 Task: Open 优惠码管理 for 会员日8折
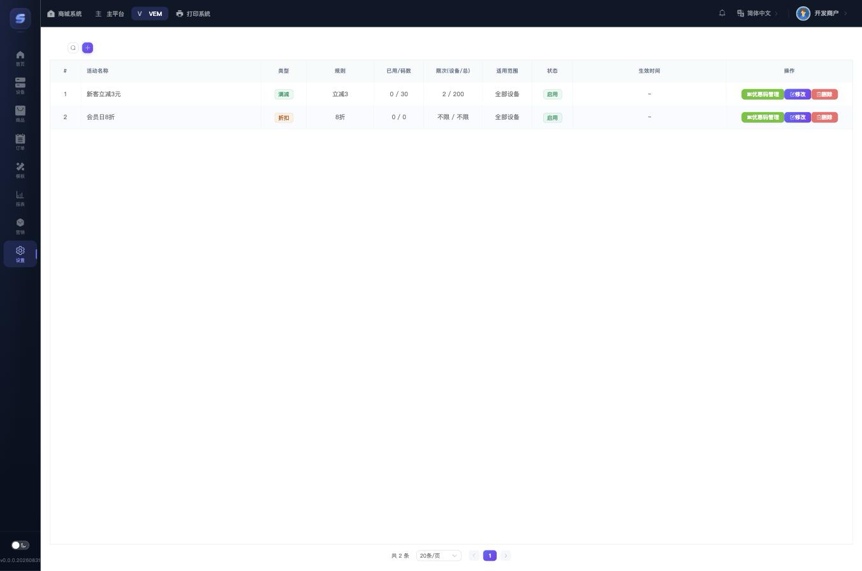click(x=763, y=117)
